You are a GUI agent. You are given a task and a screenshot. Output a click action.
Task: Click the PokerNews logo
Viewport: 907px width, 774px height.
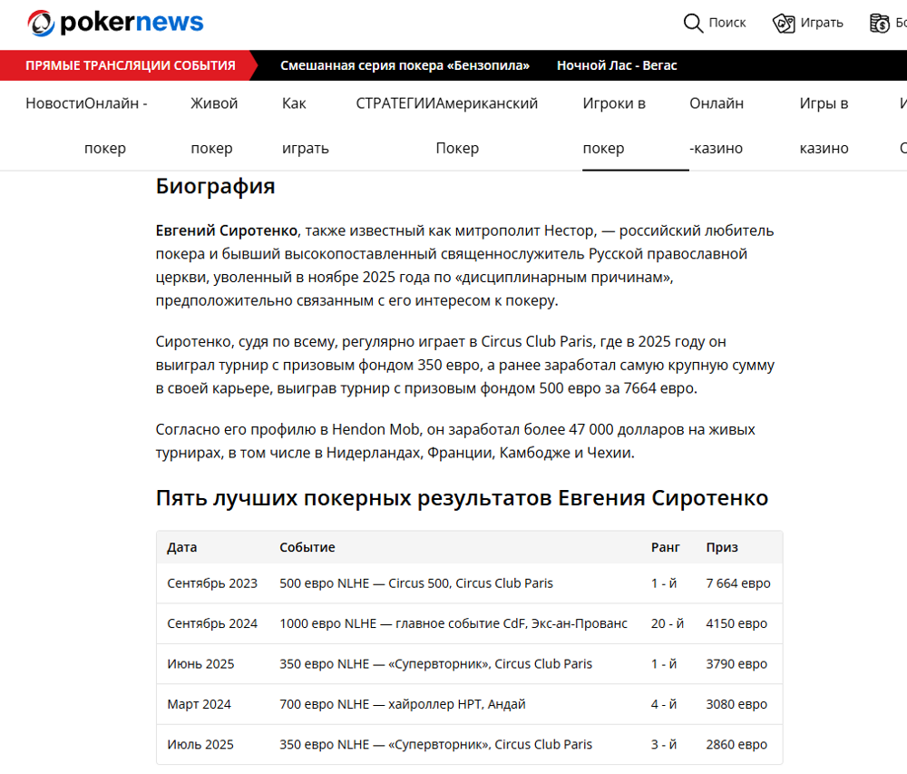click(116, 22)
